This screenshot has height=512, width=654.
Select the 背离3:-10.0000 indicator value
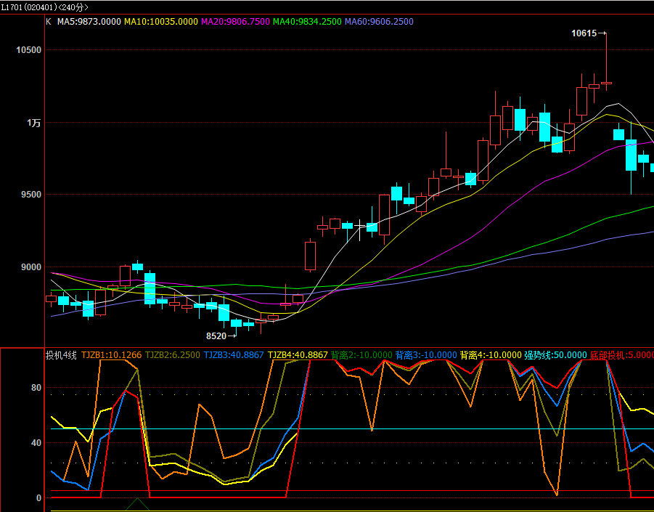(x=426, y=355)
